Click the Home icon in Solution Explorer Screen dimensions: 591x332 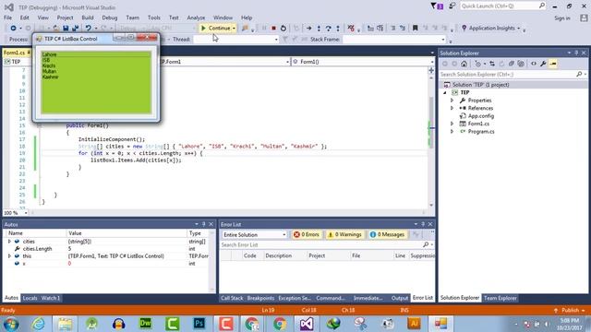[464, 64]
